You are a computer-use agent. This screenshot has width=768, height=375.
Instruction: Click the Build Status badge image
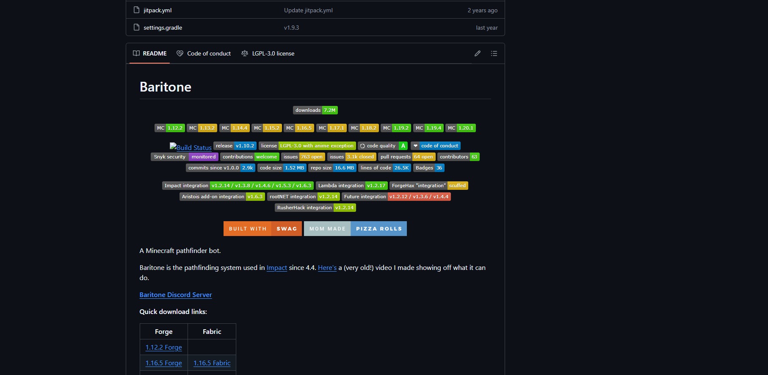tap(191, 147)
